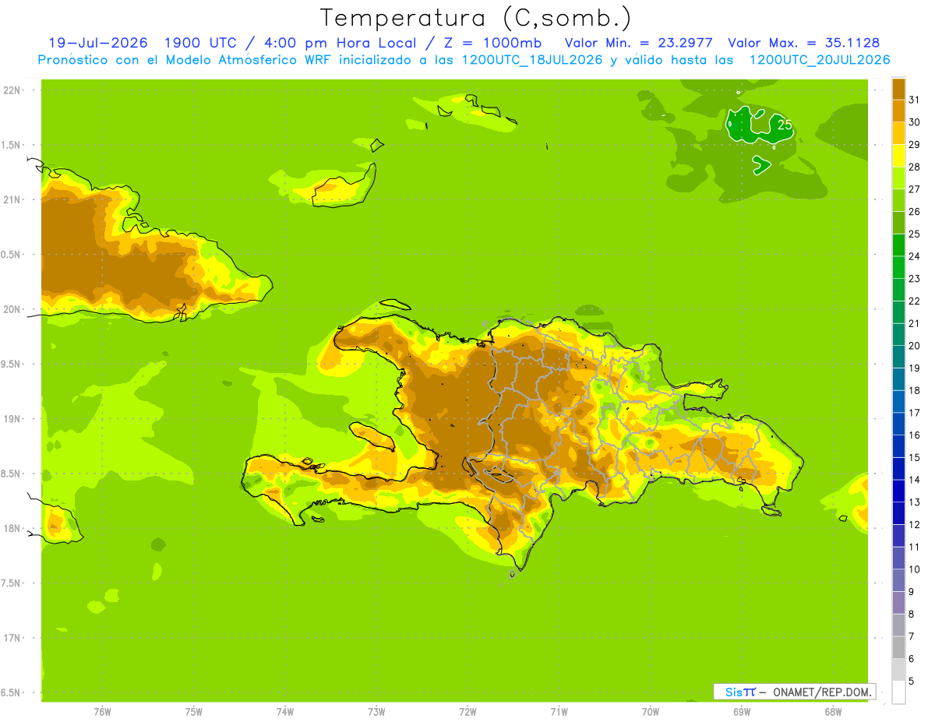Click the "70W" longitude label
This screenshot has height=722, width=935.
651,712
